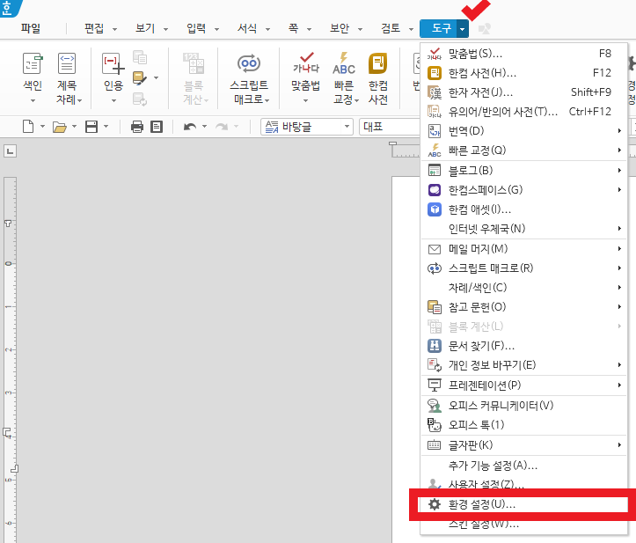The image size is (636, 543).
Task: Open the 보안 menu tab
Action: [340, 28]
